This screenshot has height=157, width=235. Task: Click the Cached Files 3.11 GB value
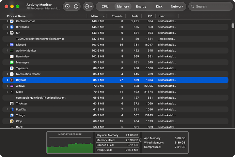133,145
